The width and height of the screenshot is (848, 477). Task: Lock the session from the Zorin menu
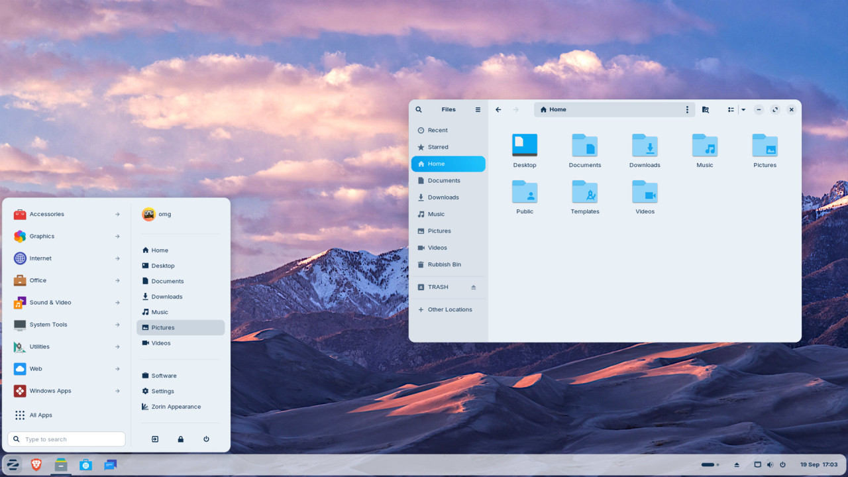coord(180,439)
